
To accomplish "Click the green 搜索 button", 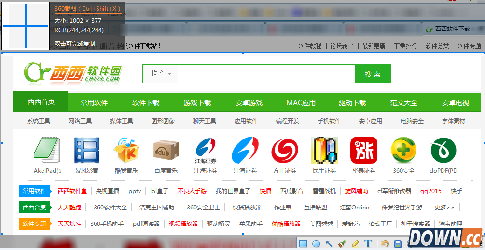I will click(x=373, y=74).
